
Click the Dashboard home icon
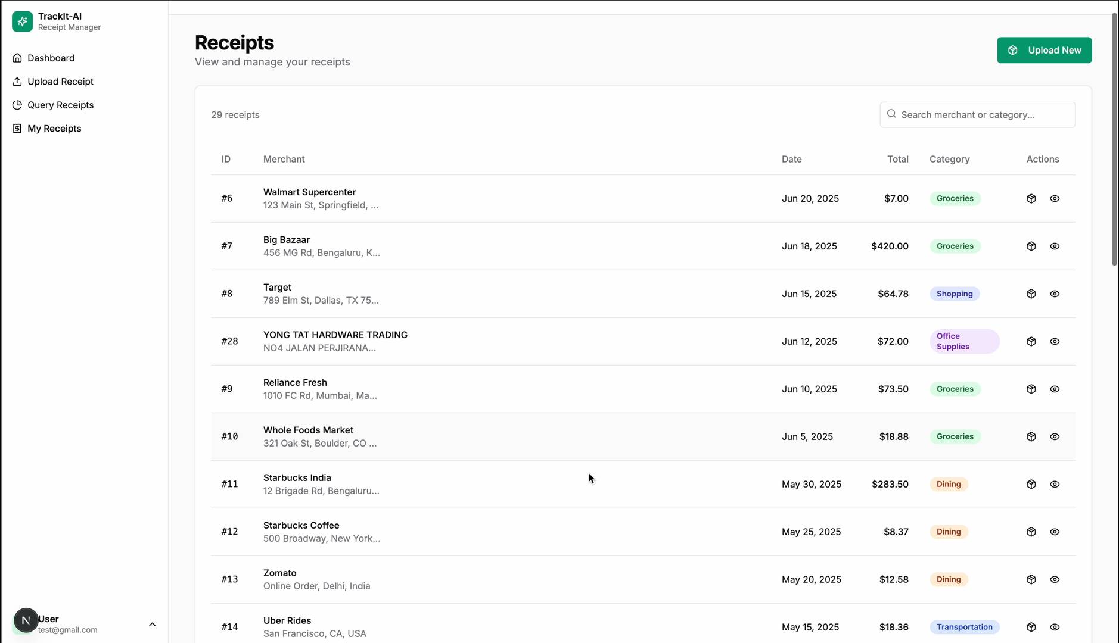(x=17, y=58)
